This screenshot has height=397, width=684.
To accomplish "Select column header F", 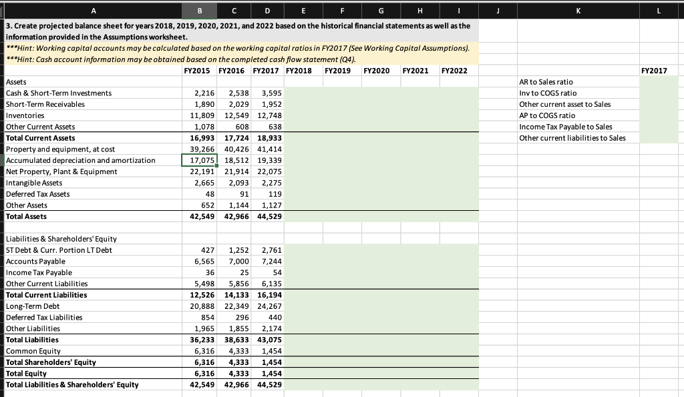I will pos(342,11).
